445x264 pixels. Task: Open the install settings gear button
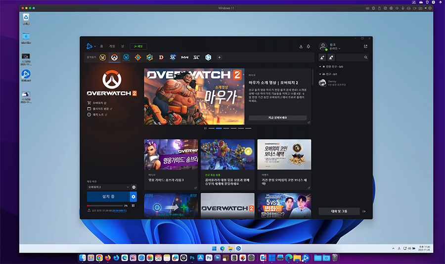pyautogui.click(x=133, y=196)
